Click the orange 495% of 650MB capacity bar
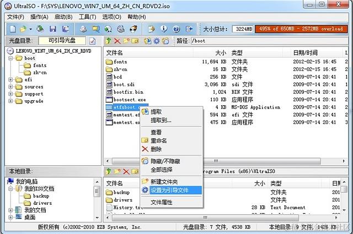The height and width of the screenshot is (234, 353). pos(301,29)
